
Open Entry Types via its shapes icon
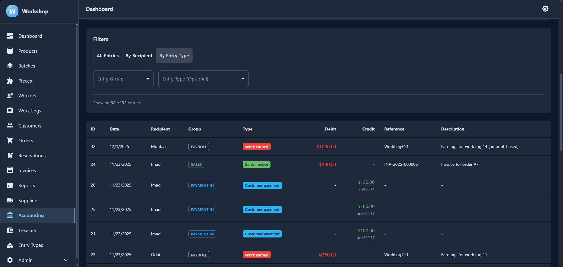click(x=10, y=245)
